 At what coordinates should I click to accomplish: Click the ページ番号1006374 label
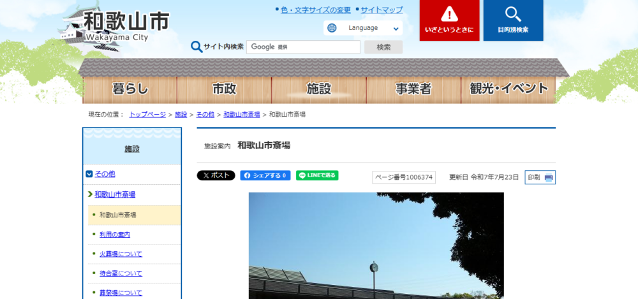click(404, 177)
